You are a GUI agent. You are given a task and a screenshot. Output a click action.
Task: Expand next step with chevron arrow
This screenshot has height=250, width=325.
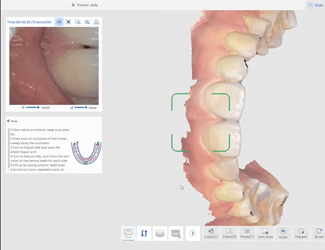click(x=193, y=233)
